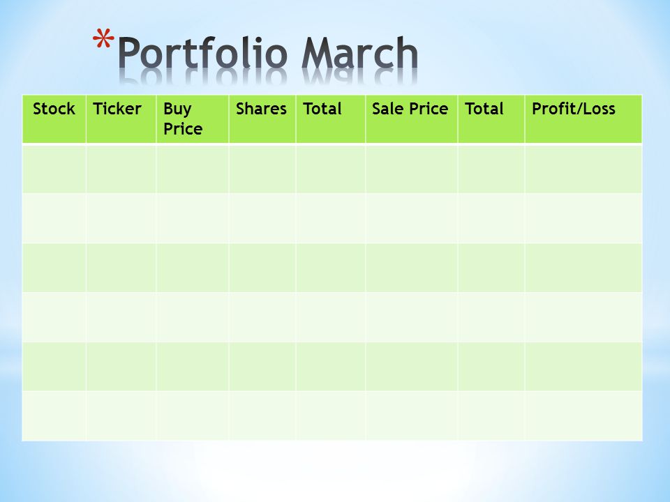Click first empty cell under Shares
This screenshot has height=502, width=670.
pos(262,169)
